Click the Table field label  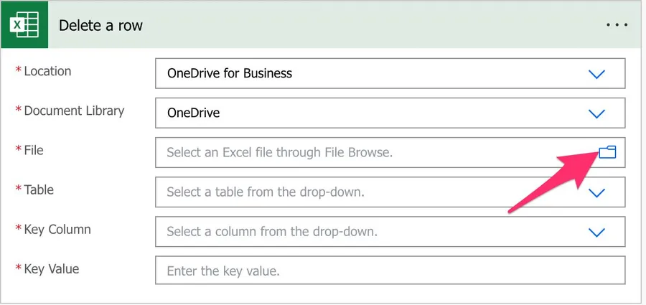click(39, 189)
